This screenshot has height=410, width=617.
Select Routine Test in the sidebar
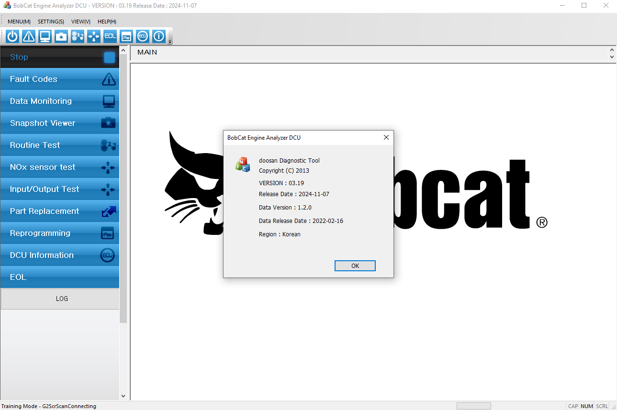tap(60, 145)
